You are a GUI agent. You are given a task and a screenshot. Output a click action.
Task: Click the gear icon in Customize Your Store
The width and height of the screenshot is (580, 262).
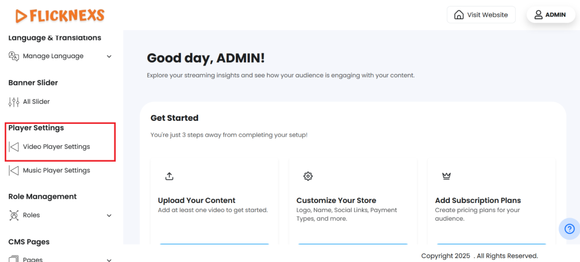tap(308, 176)
